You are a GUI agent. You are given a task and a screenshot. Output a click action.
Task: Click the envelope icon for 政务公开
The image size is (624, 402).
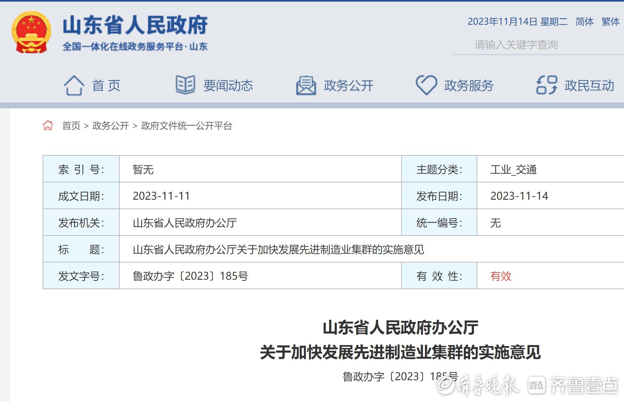click(x=305, y=86)
